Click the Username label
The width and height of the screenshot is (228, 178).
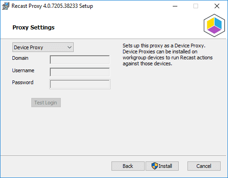[x=23, y=70]
